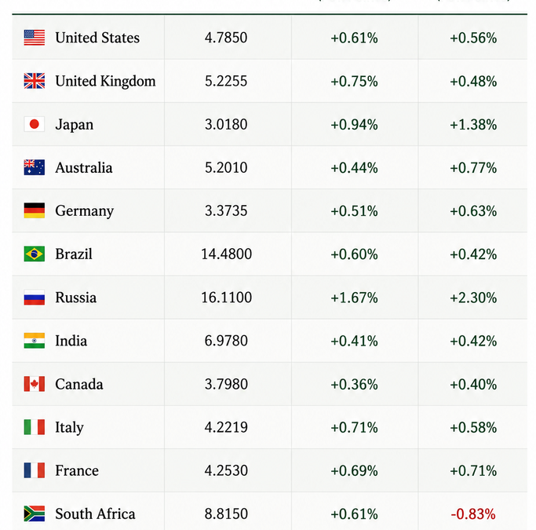Click the Canada flag icon

(35, 384)
